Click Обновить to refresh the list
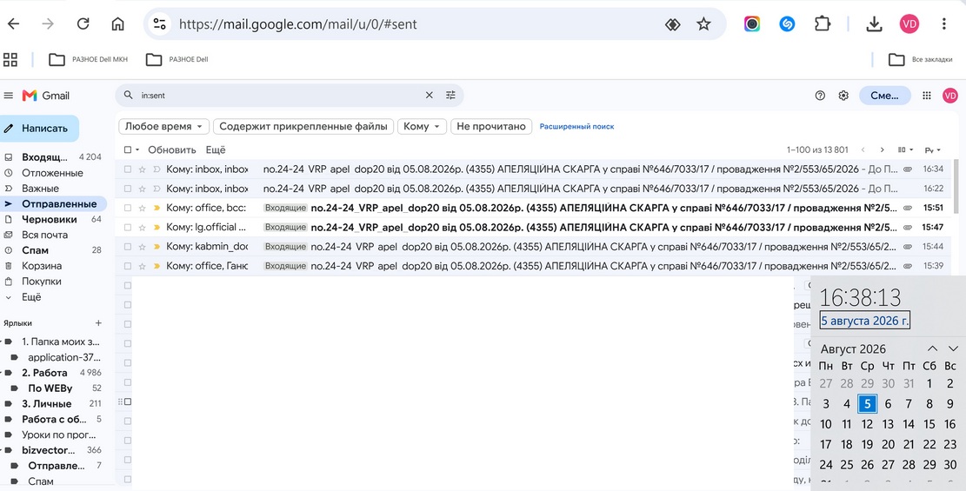The width and height of the screenshot is (966, 491). [172, 149]
